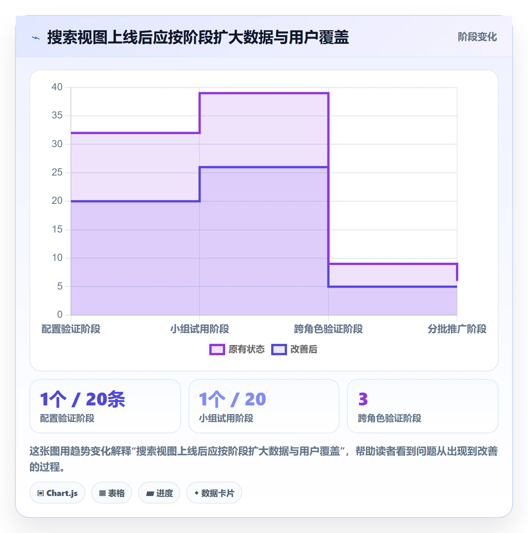Click the y-axis value 40
This screenshot has height=533, width=528.
(x=57, y=87)
